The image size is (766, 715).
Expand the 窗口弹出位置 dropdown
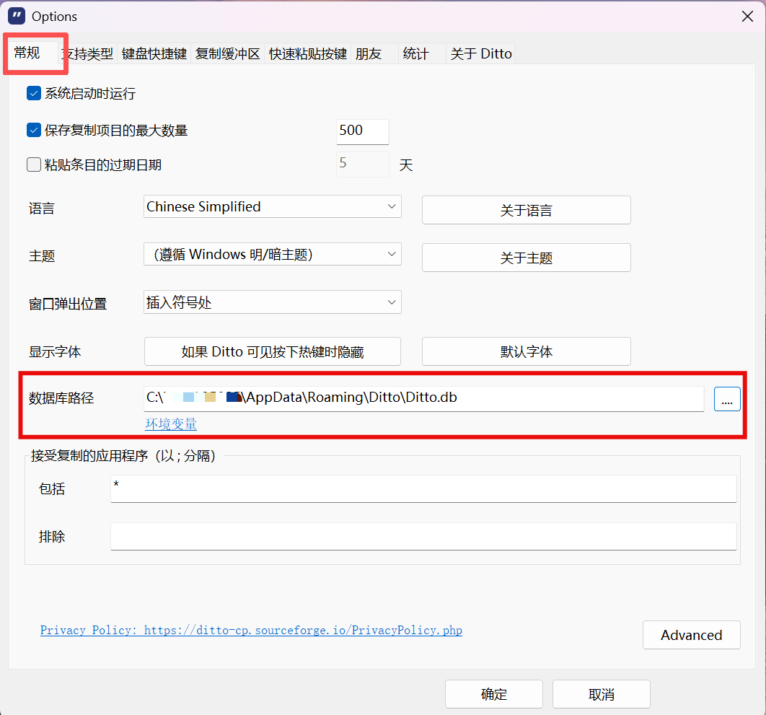pos(273,302)
